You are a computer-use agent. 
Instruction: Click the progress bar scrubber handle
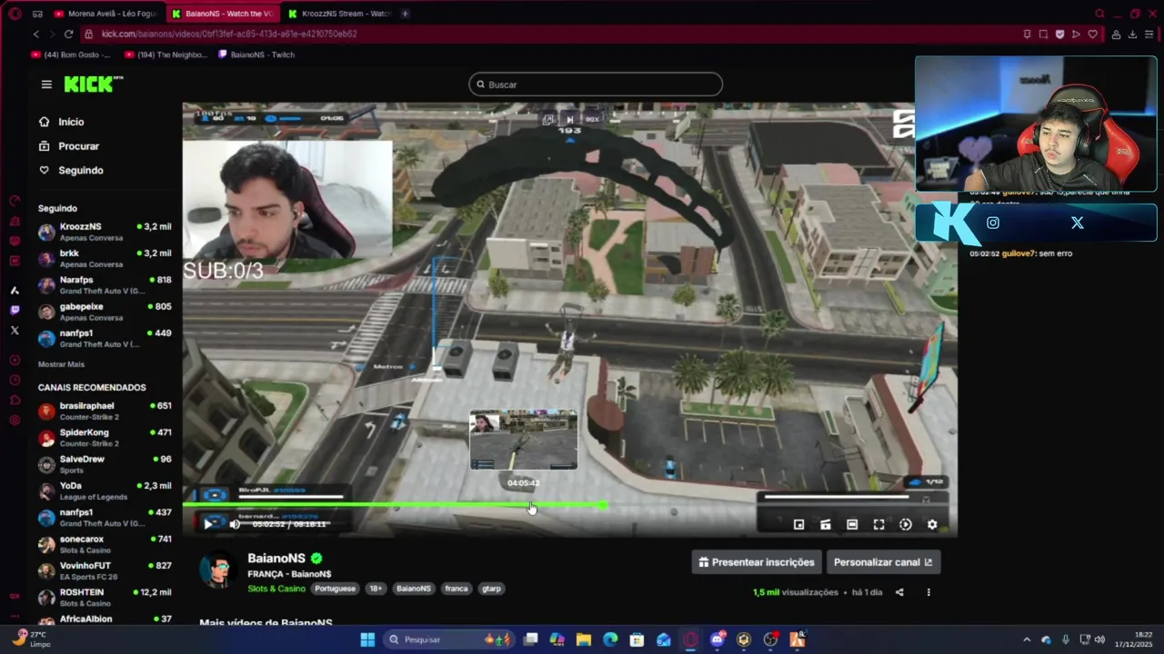[604, 505]
